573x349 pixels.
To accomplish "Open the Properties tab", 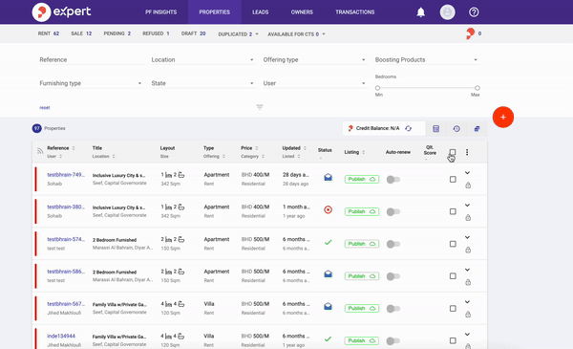I will [x=215, y=12].
